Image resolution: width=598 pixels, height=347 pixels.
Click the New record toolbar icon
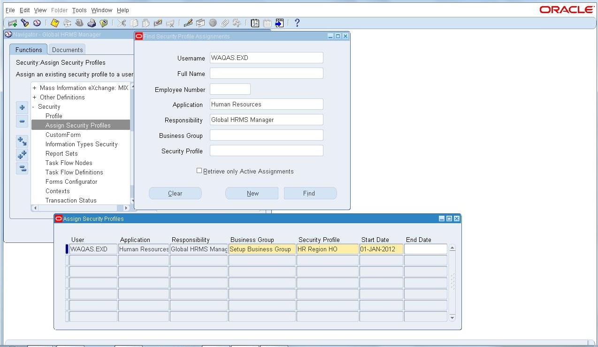13,23
